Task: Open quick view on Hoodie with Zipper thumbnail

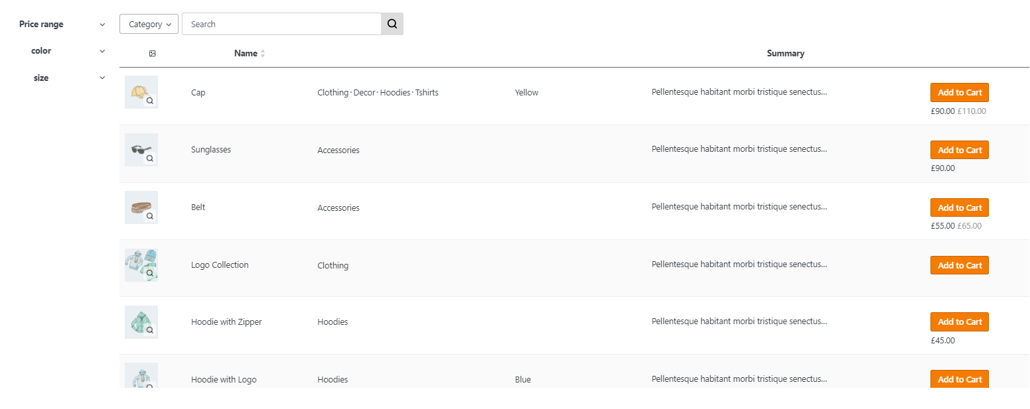Action: pos(150,330)
